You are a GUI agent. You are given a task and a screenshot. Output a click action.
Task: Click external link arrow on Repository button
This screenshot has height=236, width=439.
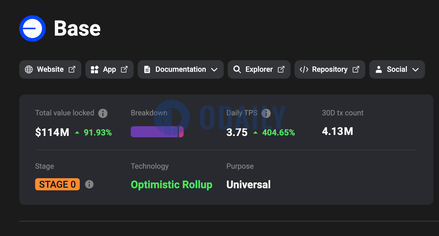(x=356, y=69)
